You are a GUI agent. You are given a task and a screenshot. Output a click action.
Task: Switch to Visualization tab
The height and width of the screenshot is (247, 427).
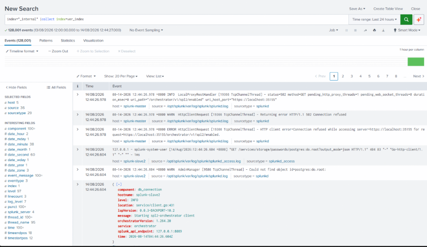tap(93, 41)
